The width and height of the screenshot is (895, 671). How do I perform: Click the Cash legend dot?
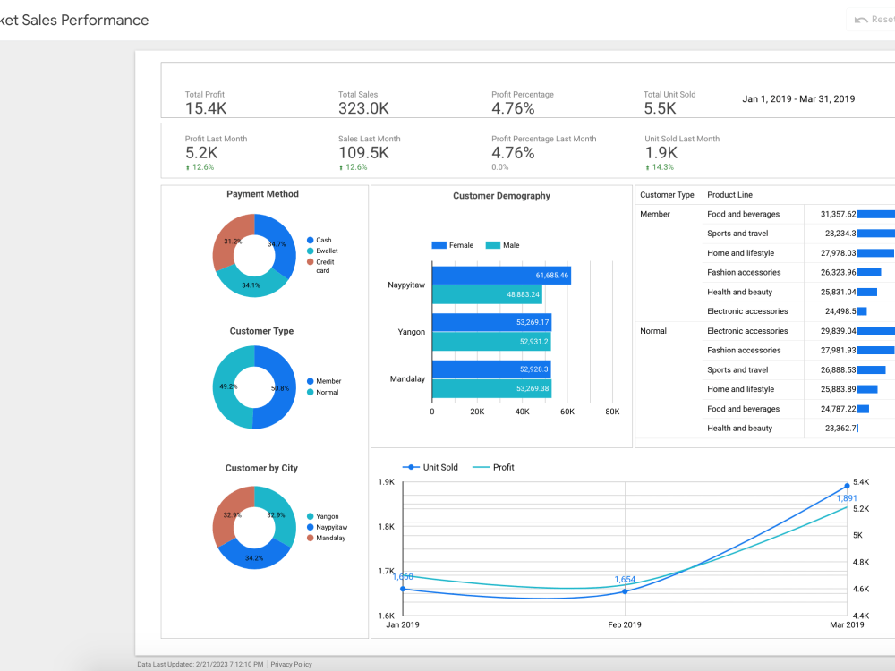310,240
